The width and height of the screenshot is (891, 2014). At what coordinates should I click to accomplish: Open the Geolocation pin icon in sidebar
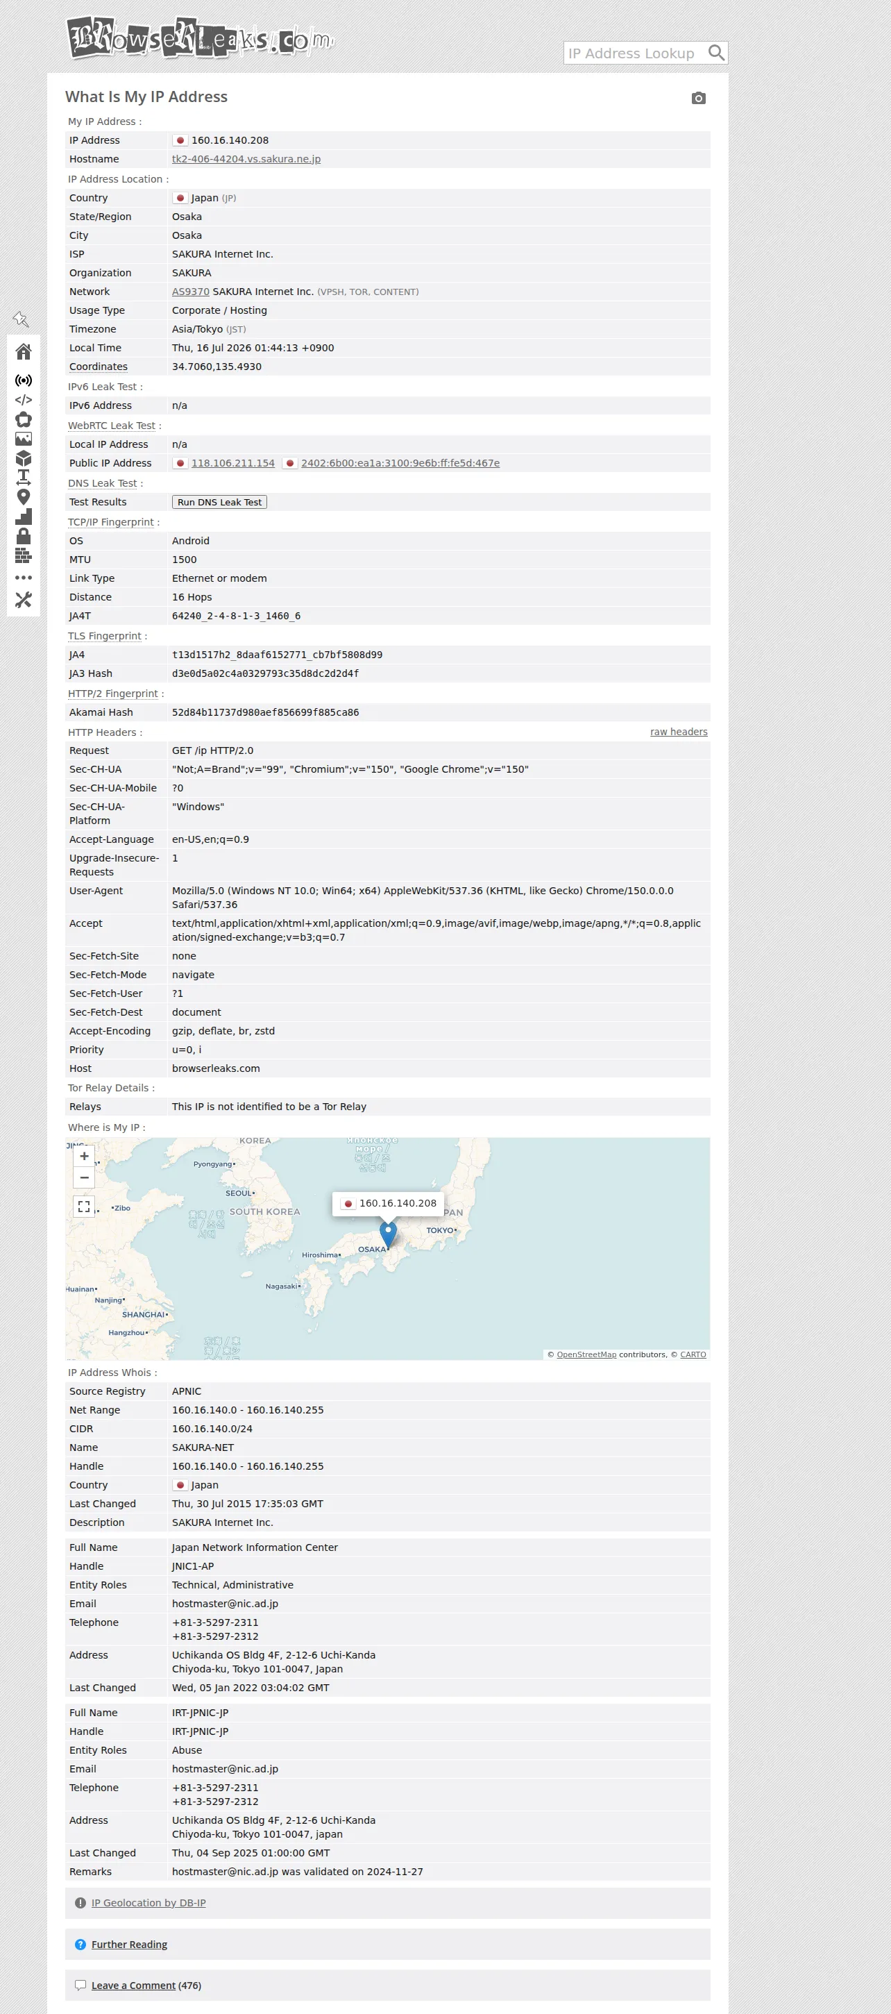click(24, 497)
